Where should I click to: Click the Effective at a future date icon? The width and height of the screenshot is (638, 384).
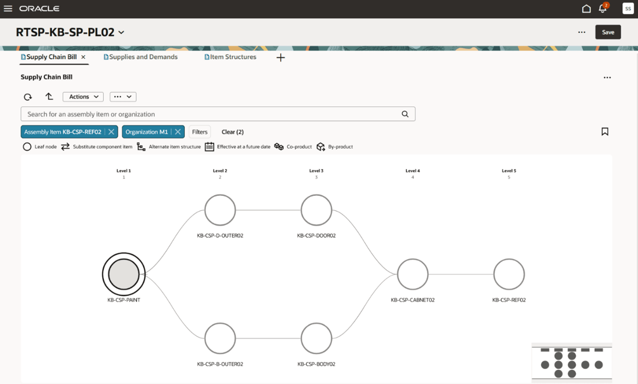(x=209, y=147)
